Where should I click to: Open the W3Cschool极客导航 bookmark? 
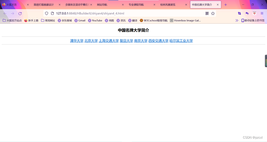154,20
